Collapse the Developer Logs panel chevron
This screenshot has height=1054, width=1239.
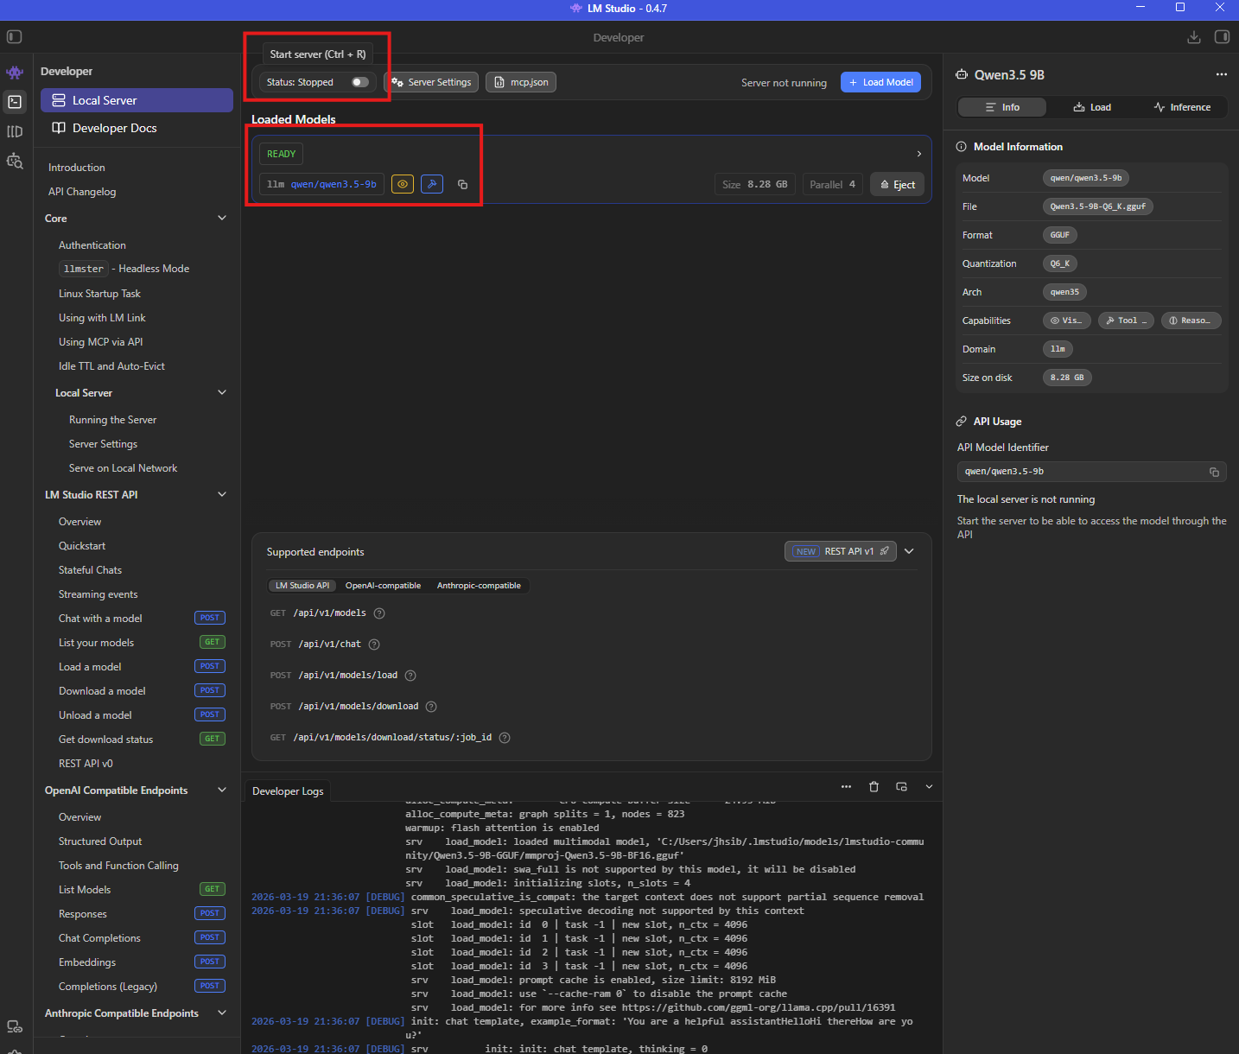(x=929, y=787)
